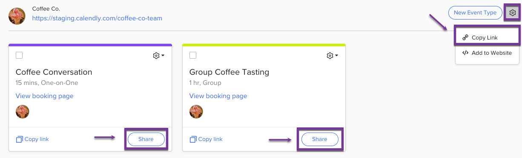522x158 pixels.
Task: Click the code brackets icon for Add to Website
Action: pyautogui.click(x=465, y=53)
